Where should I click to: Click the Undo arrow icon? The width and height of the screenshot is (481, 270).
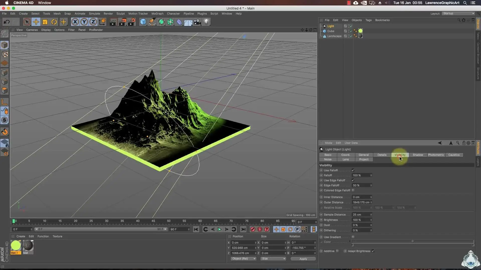pos(7,22)
